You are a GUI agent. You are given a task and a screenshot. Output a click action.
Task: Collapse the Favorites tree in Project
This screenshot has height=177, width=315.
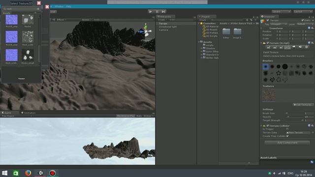tap(199, 24)
